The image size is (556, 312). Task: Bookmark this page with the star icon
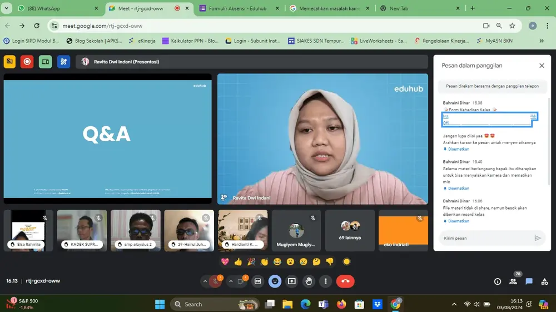(x=512, y=26)
